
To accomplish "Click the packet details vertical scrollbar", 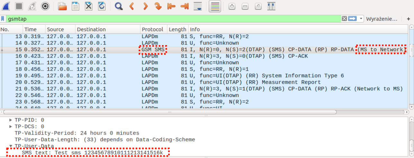I will click(x=411, y=146).
